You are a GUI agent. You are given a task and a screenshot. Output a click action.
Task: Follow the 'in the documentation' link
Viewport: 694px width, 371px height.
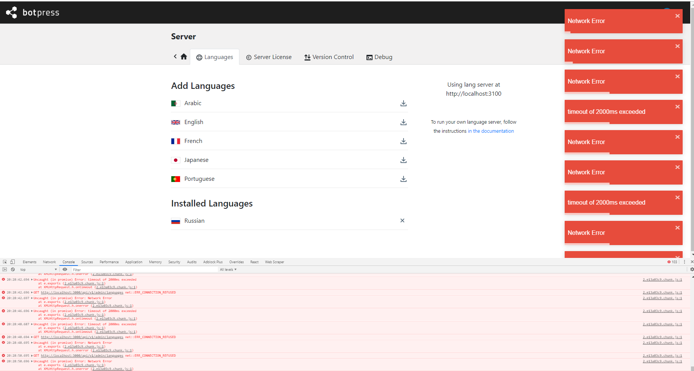point(491,131)
